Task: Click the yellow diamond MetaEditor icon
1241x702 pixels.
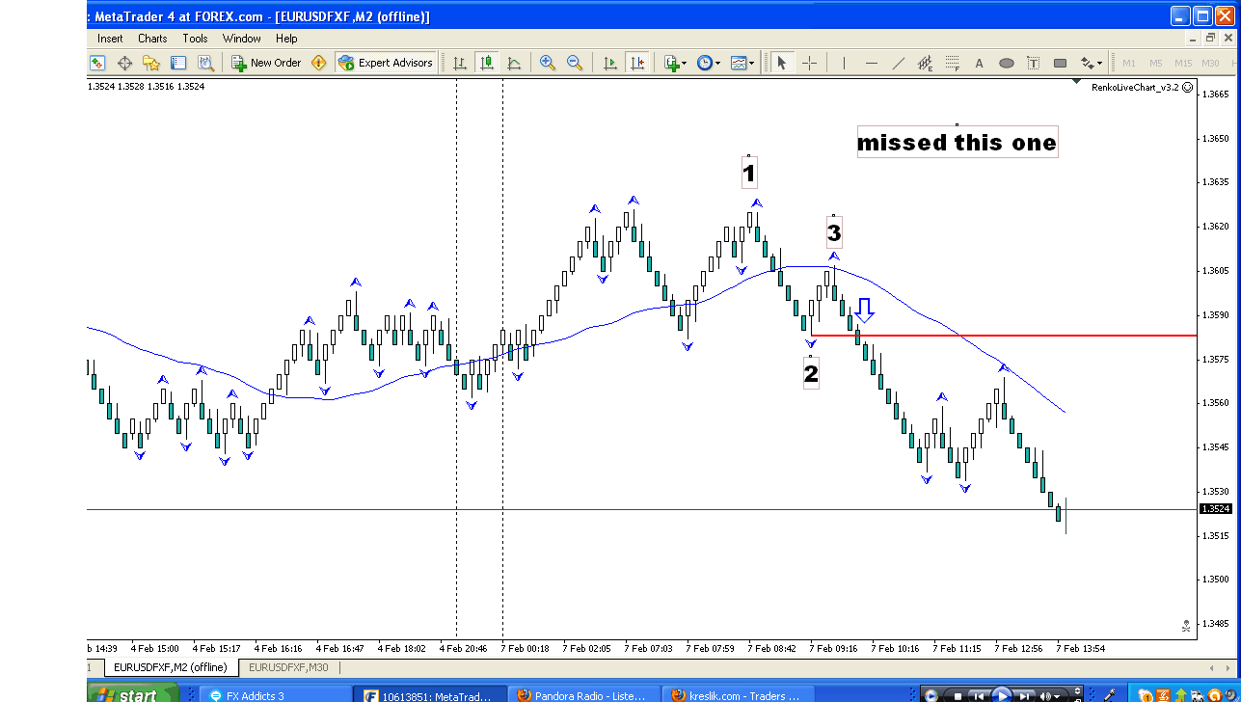Action: point(319,63)
